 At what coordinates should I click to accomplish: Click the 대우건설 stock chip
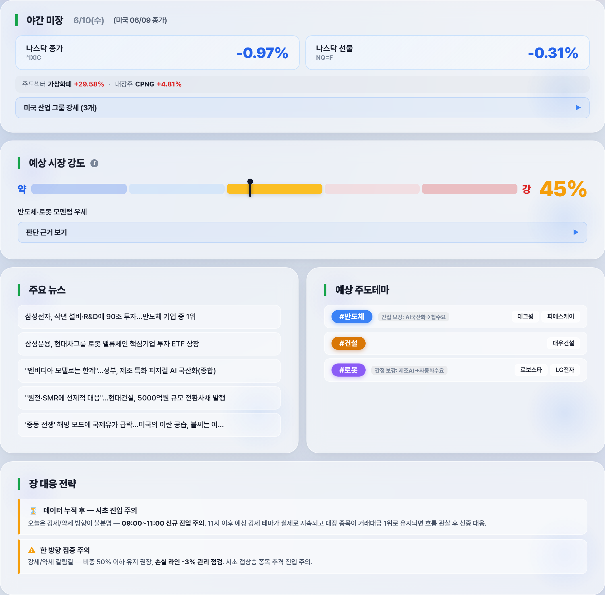tap(563, 343)
